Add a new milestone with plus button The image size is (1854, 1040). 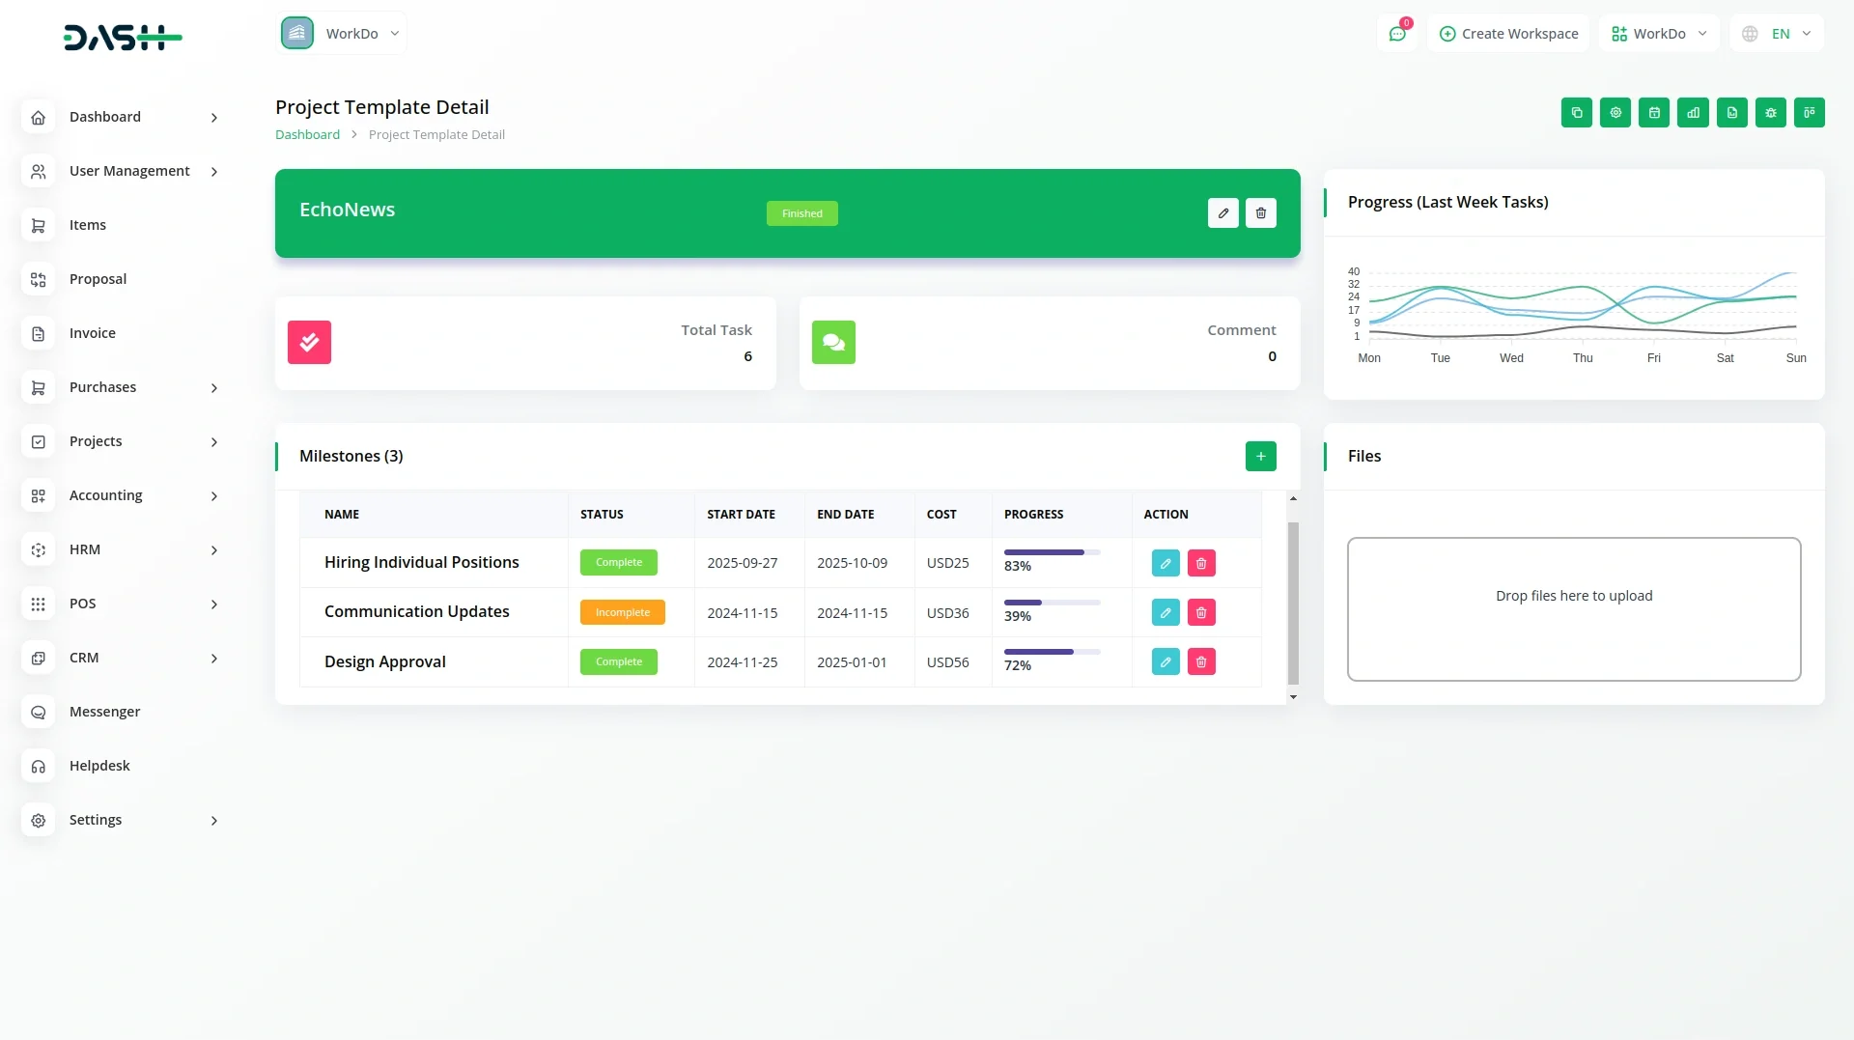(1260, 456)
